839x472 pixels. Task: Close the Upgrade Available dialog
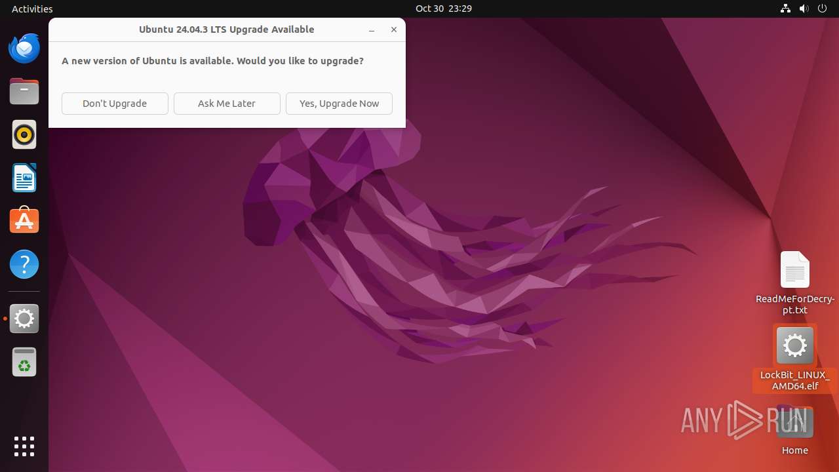(394, 29)
